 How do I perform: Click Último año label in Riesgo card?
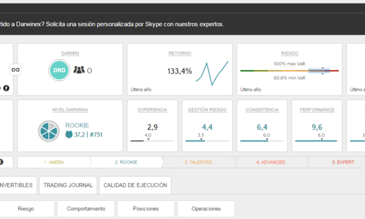click(x=250, y=90)
